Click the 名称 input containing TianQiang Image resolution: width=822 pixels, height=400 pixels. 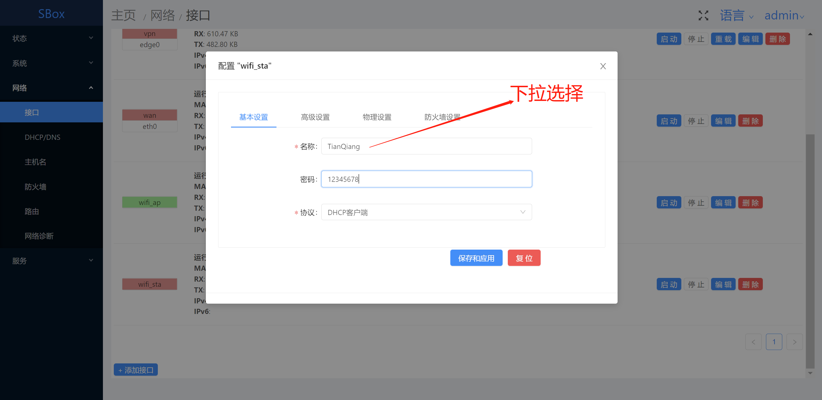[426, 146]
